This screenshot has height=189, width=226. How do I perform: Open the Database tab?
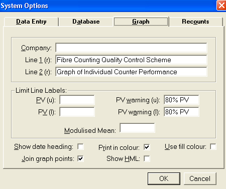click(86, 22)
